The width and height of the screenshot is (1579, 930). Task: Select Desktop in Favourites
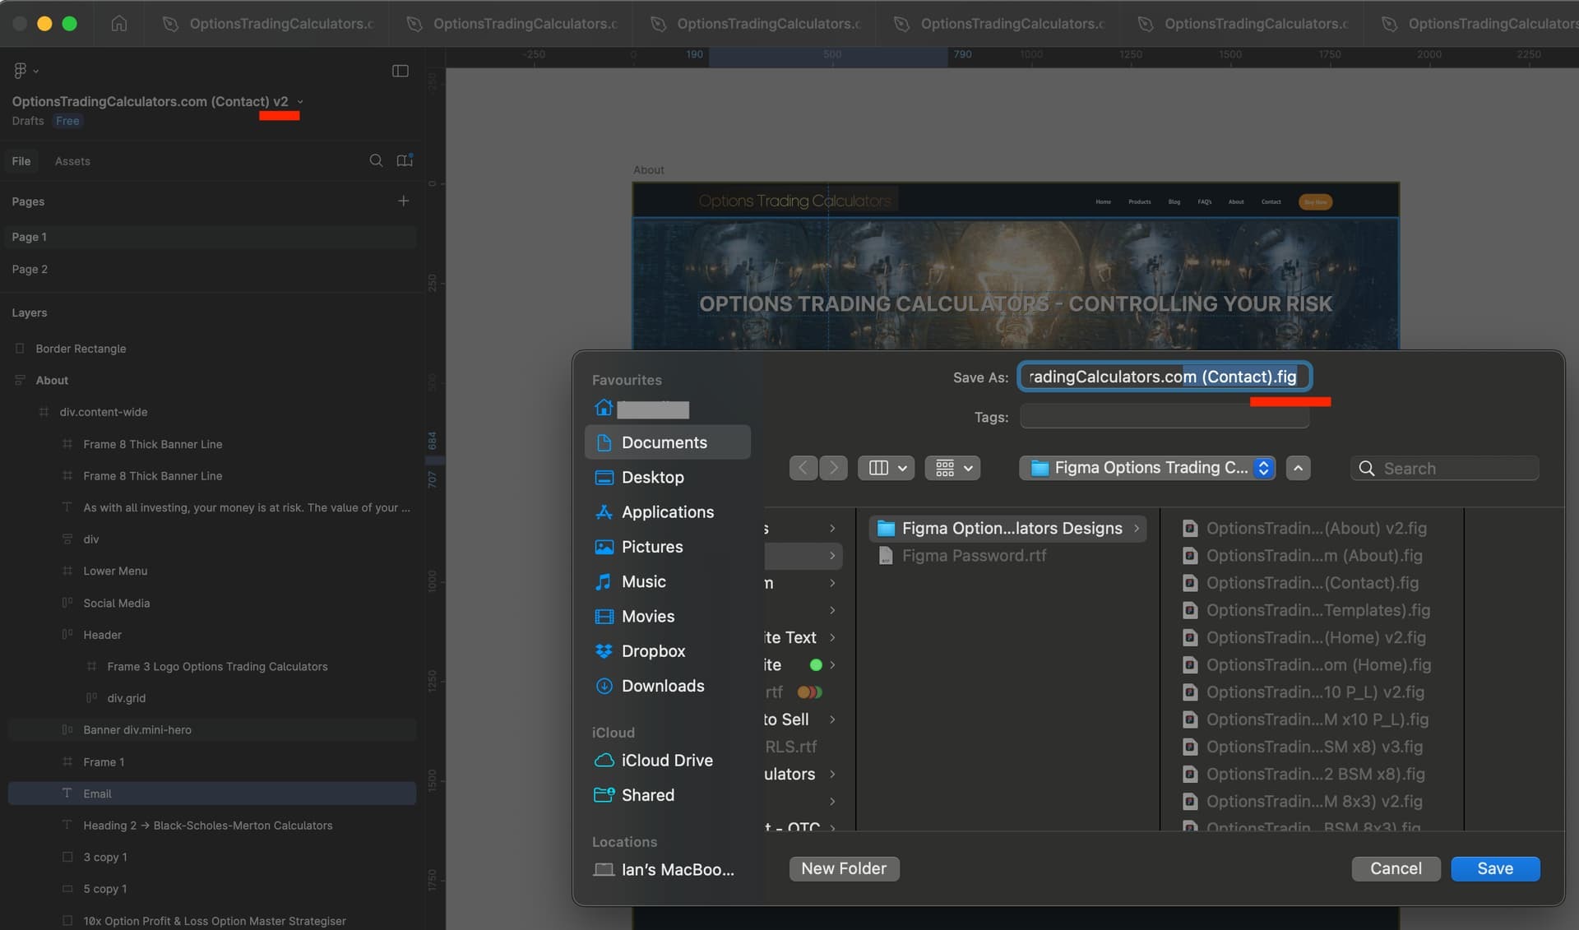pos(668,477)
